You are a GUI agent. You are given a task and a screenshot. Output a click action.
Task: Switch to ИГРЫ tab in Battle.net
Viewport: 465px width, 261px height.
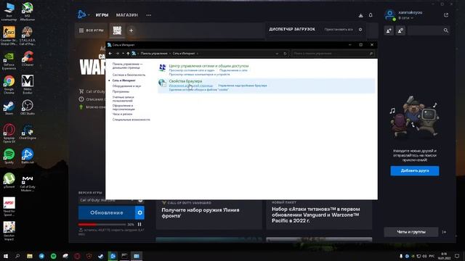tap(102, 14)
